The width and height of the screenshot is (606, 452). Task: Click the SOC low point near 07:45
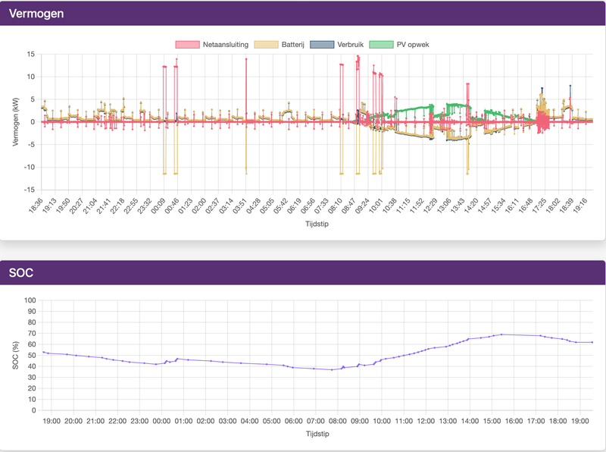point(332,369)
